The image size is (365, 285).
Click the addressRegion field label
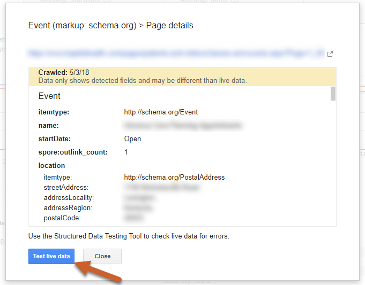pyautogui.click(x=68, y=208)
